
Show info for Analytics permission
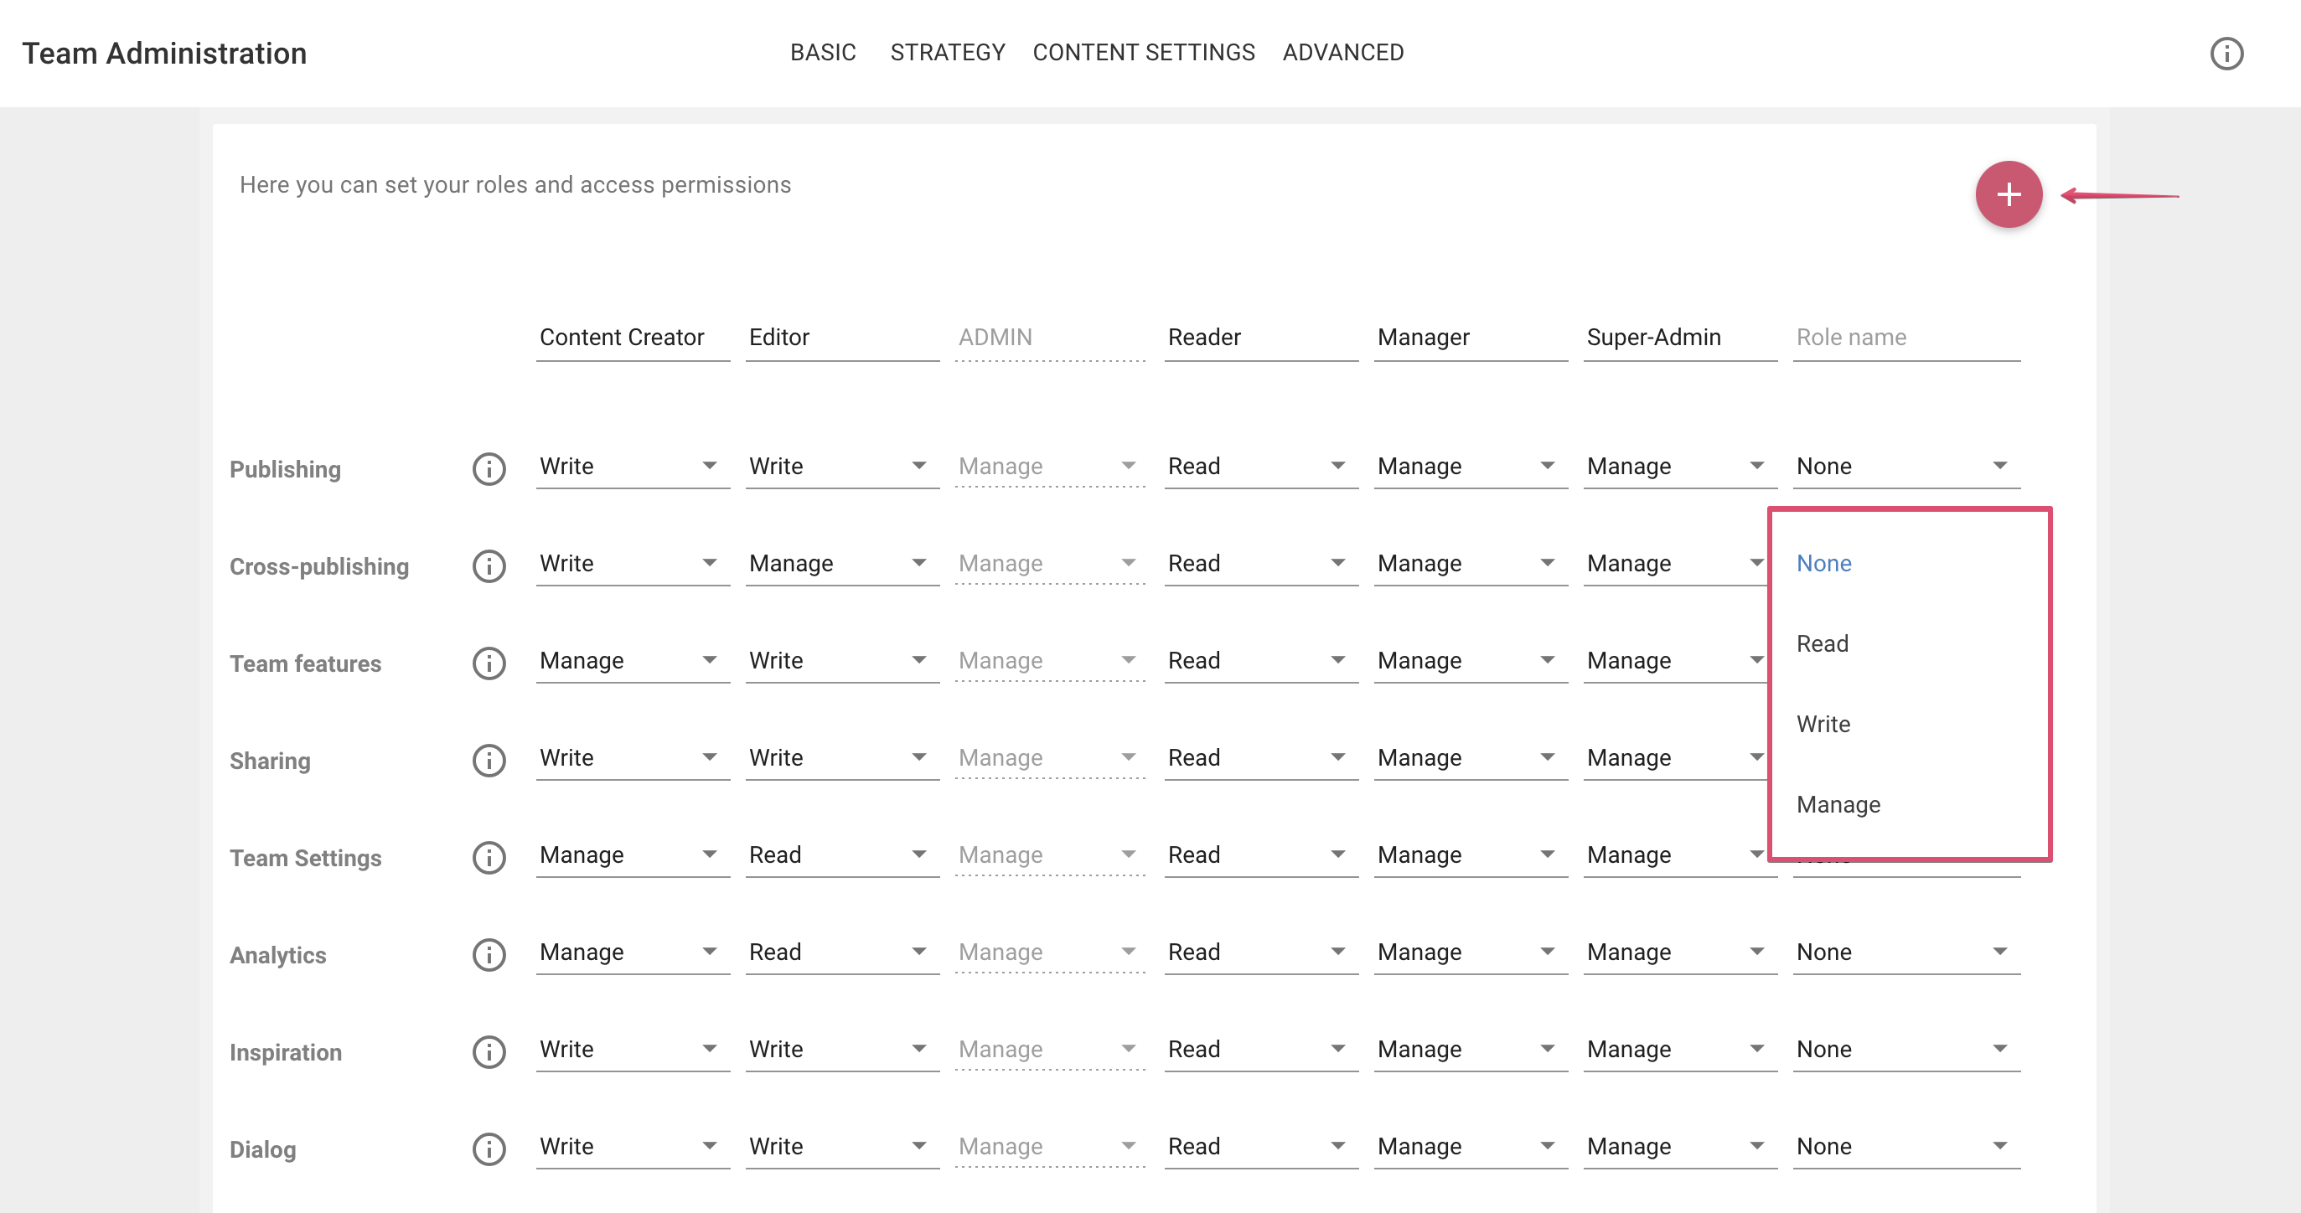489,954
